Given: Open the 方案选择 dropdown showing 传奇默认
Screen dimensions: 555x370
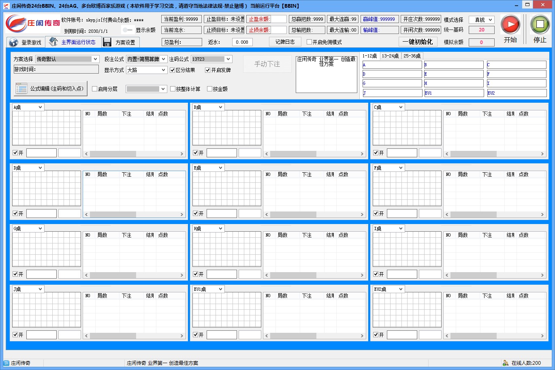Looking at the screenshot, I should (67, 59).
